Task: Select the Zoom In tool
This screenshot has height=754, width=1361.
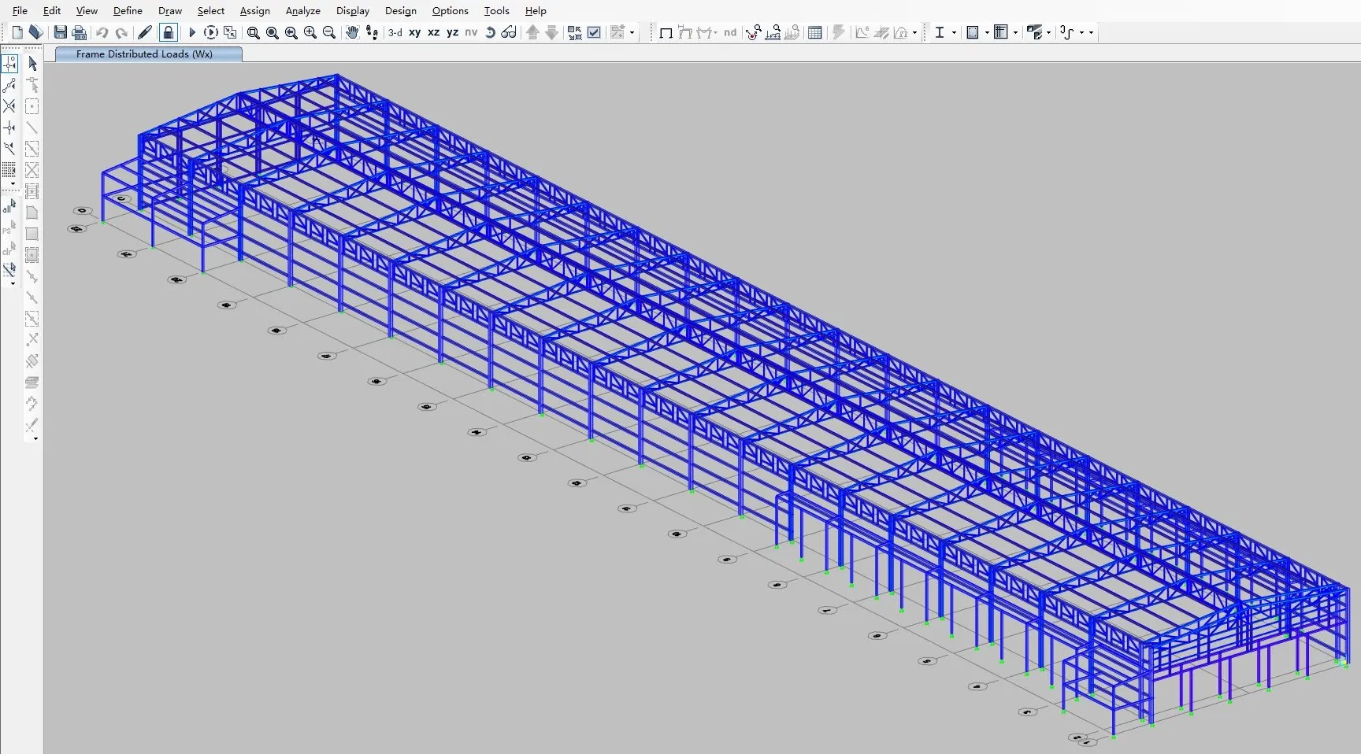Action: (x=310, y=32)
